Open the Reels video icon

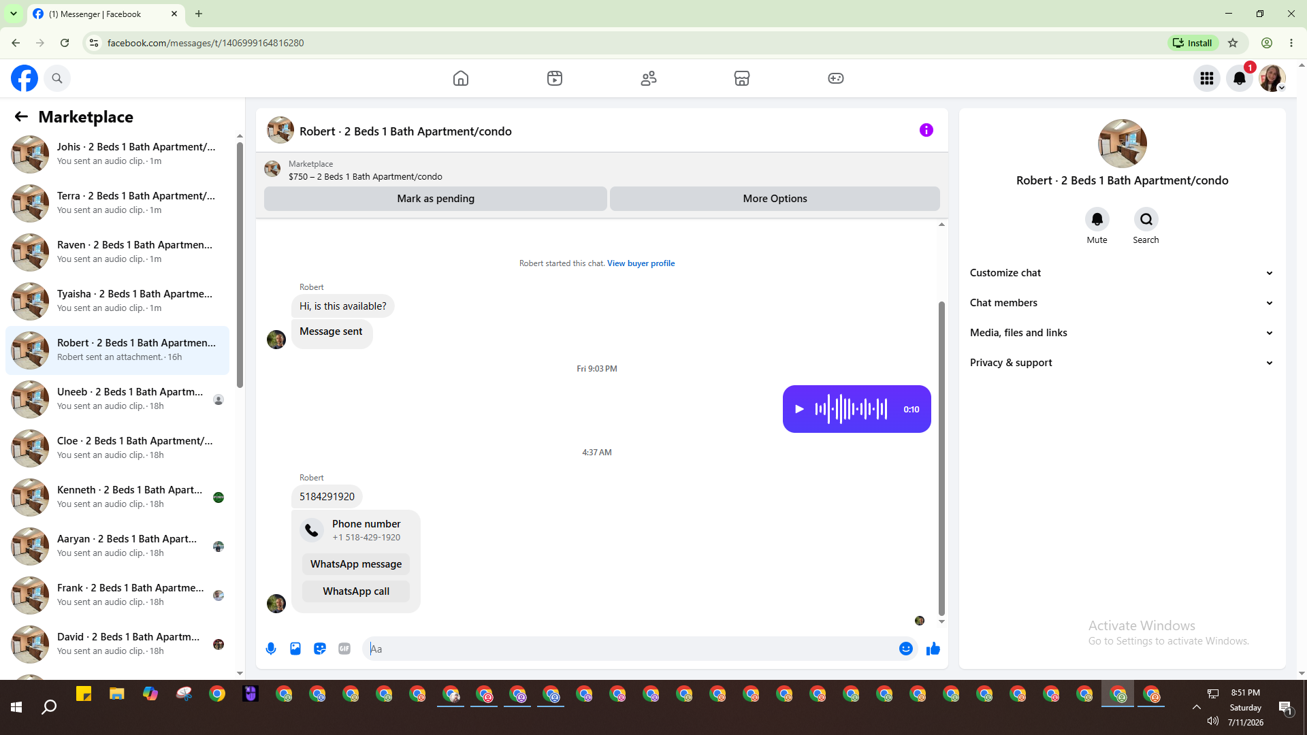(555, 78)
